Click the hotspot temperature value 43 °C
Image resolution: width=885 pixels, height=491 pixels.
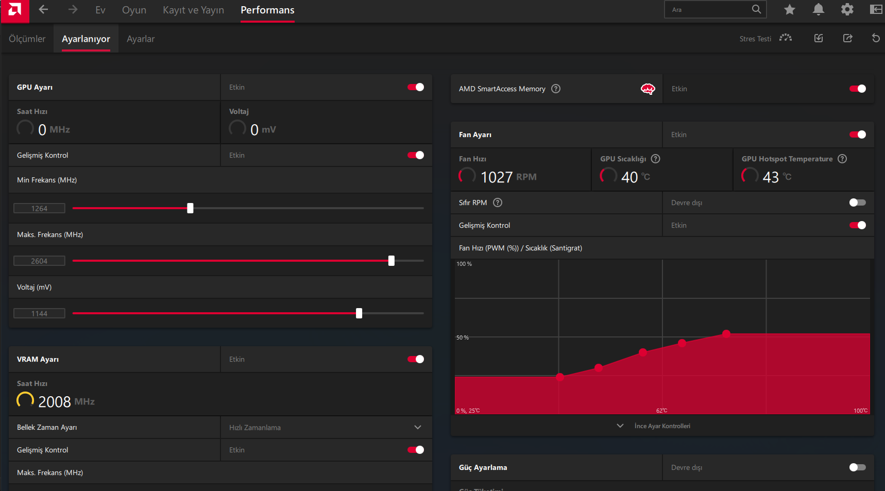[777, 177]
